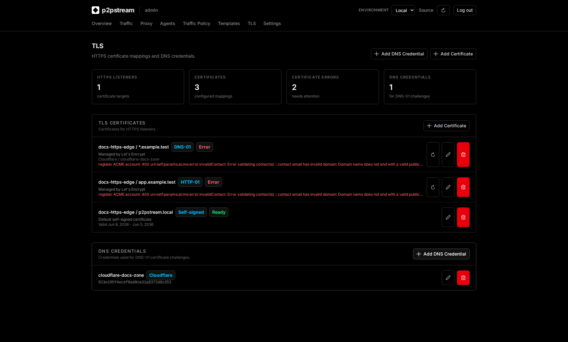Click the p2pstream logo icon

[96, 10]
